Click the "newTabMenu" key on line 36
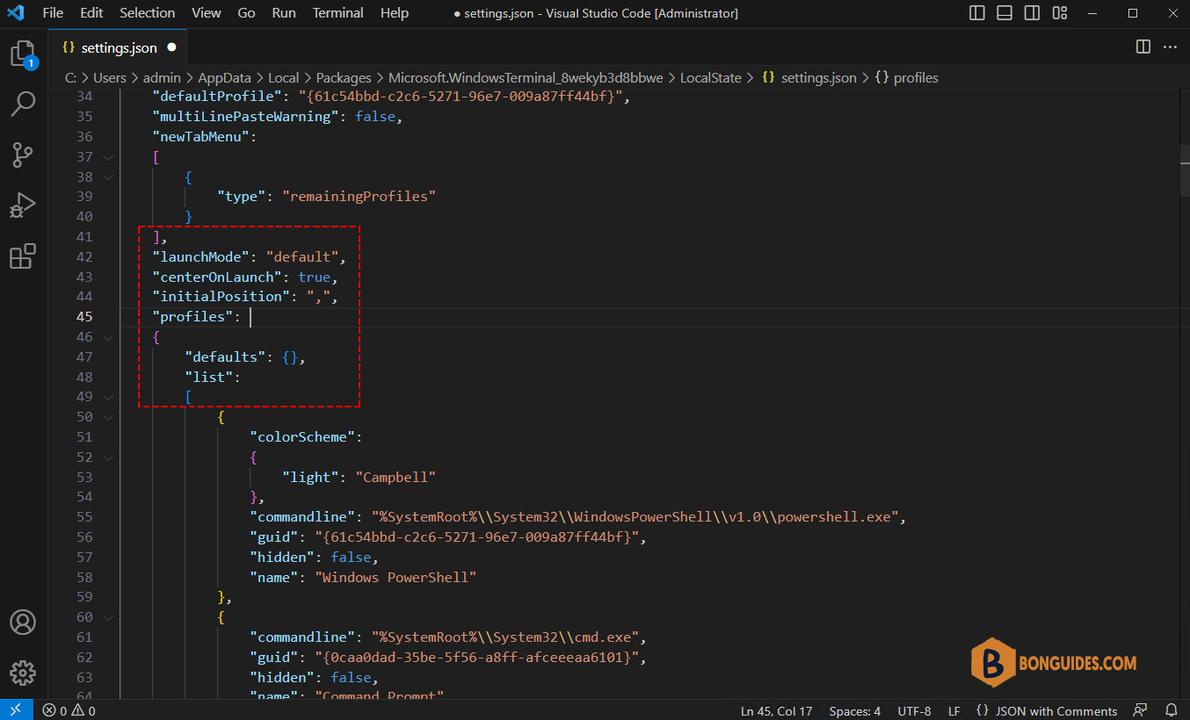Viewport: 1190px width, 720px height. point(201,137)
